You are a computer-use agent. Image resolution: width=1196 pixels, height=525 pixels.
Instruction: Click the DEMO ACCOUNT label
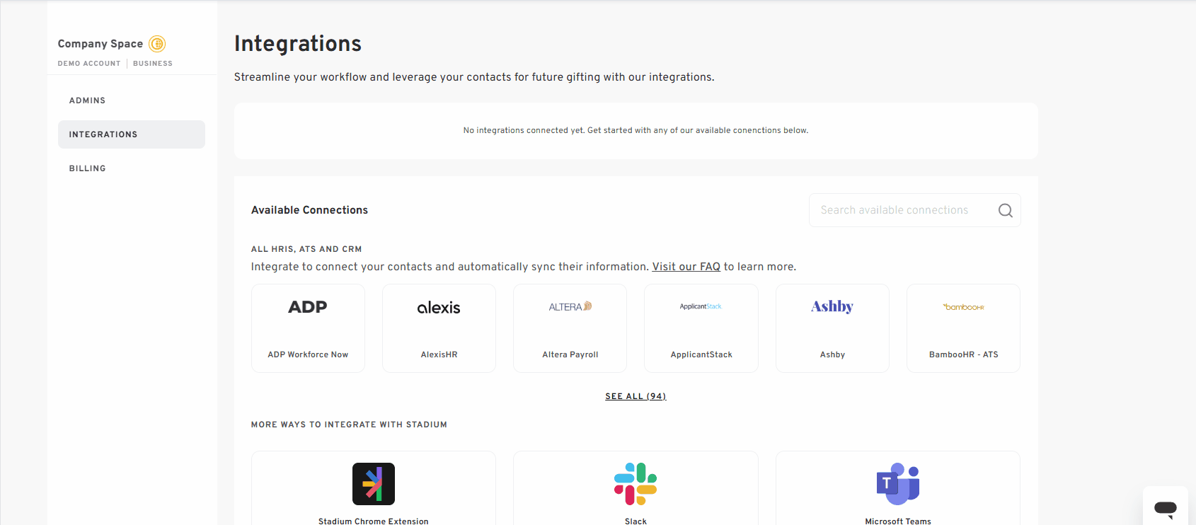pyautogui.click(x=89, y=64)
